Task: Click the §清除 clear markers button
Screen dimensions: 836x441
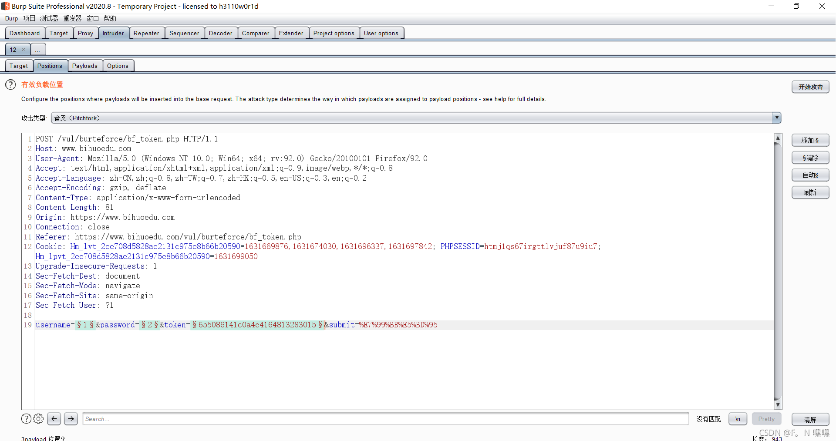Action: pyautogui.click(x=810, y=158)
